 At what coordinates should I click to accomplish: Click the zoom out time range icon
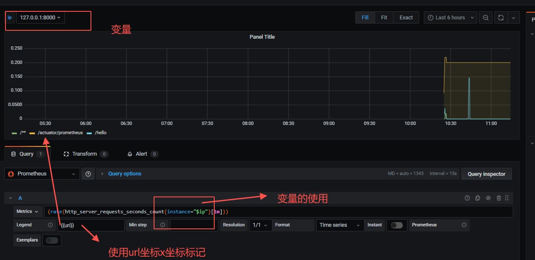(x=486, y=18)
